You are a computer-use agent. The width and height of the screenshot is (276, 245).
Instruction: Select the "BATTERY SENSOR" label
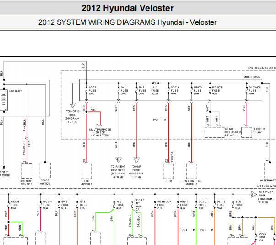point(27,182)
